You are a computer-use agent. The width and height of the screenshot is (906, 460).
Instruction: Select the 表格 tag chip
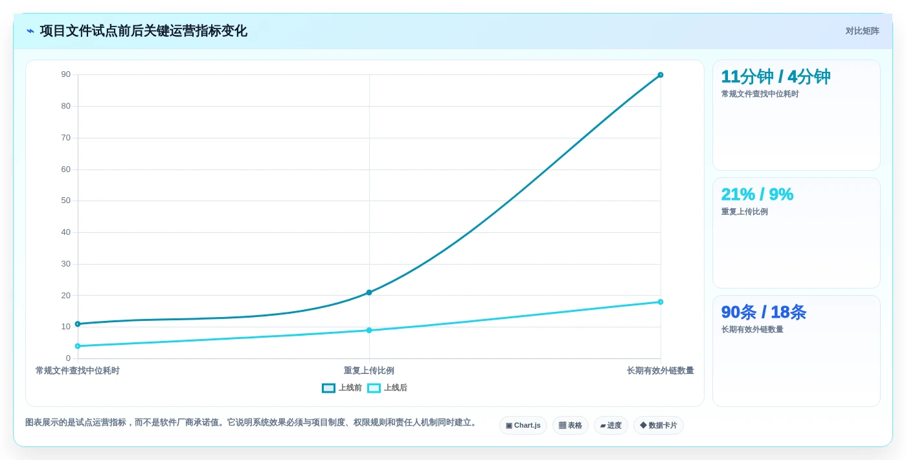tap(571, 426)
